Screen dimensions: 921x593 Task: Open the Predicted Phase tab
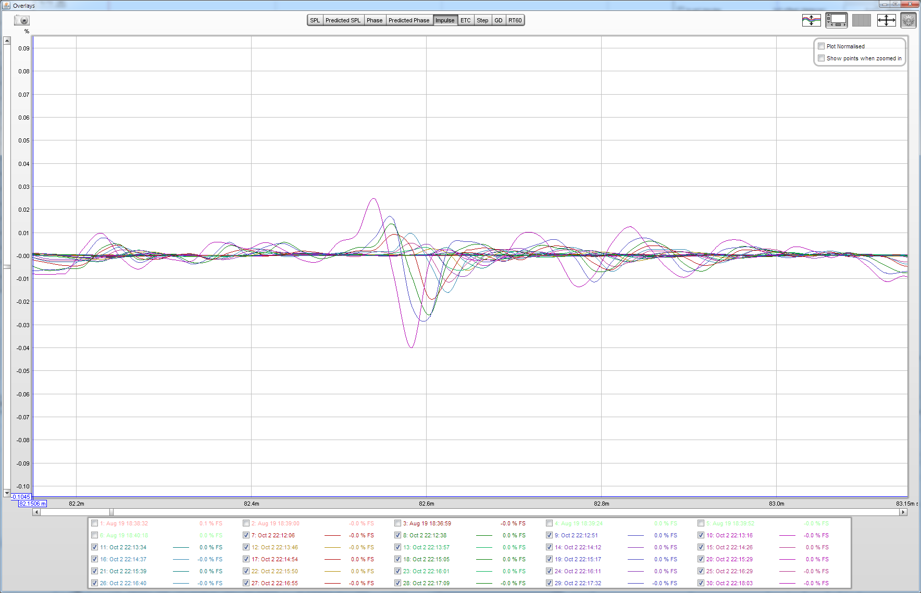[409, 20]
